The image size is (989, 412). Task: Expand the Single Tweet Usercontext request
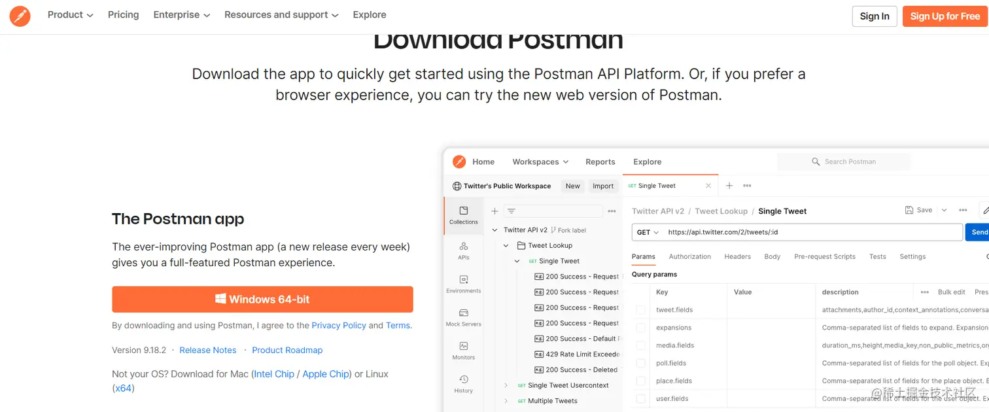pos(506,385)
